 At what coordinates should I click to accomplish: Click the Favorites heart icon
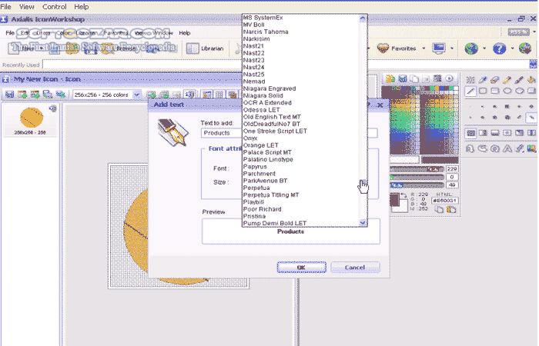tap(383, 48)
